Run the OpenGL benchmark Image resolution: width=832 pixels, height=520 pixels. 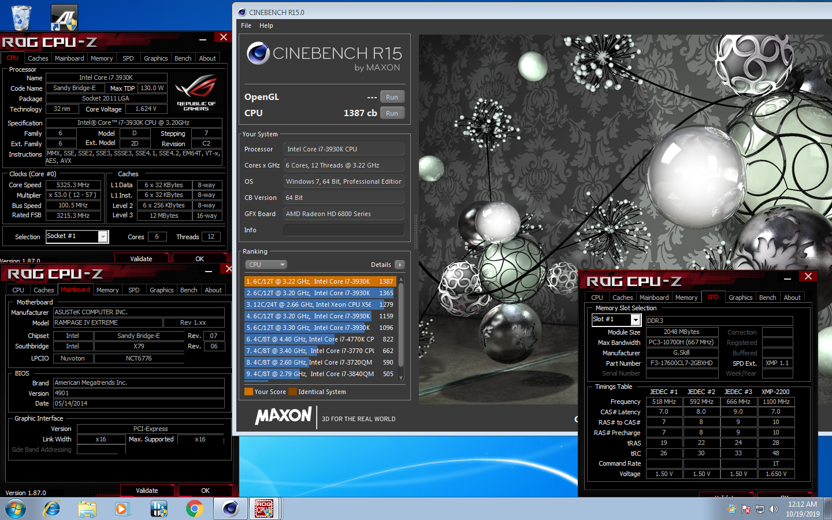tap(392, 97)
